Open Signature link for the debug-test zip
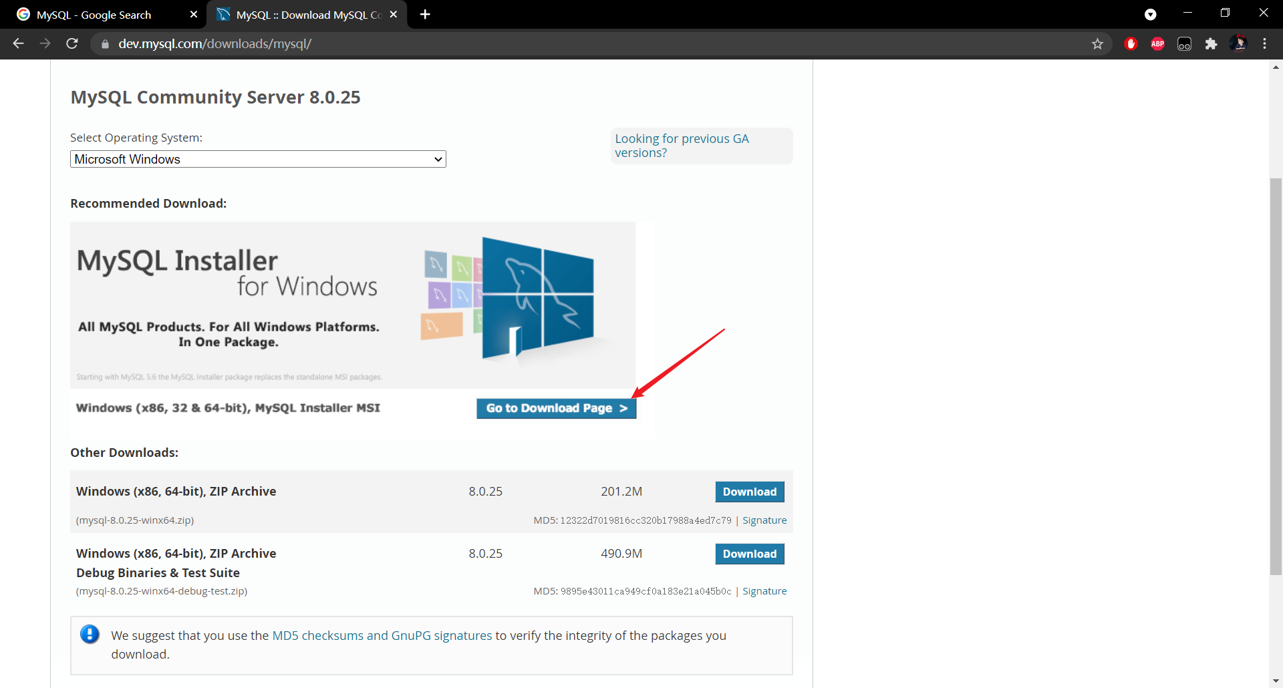This screenshot has height=688, width=1283. [x=764, y=591]
